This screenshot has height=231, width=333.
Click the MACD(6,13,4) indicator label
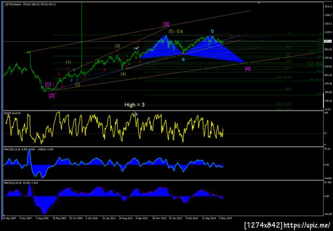point(29,149)
